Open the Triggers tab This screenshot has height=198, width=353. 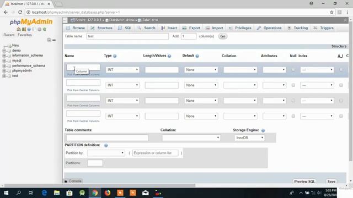click(x=324, y=28)
